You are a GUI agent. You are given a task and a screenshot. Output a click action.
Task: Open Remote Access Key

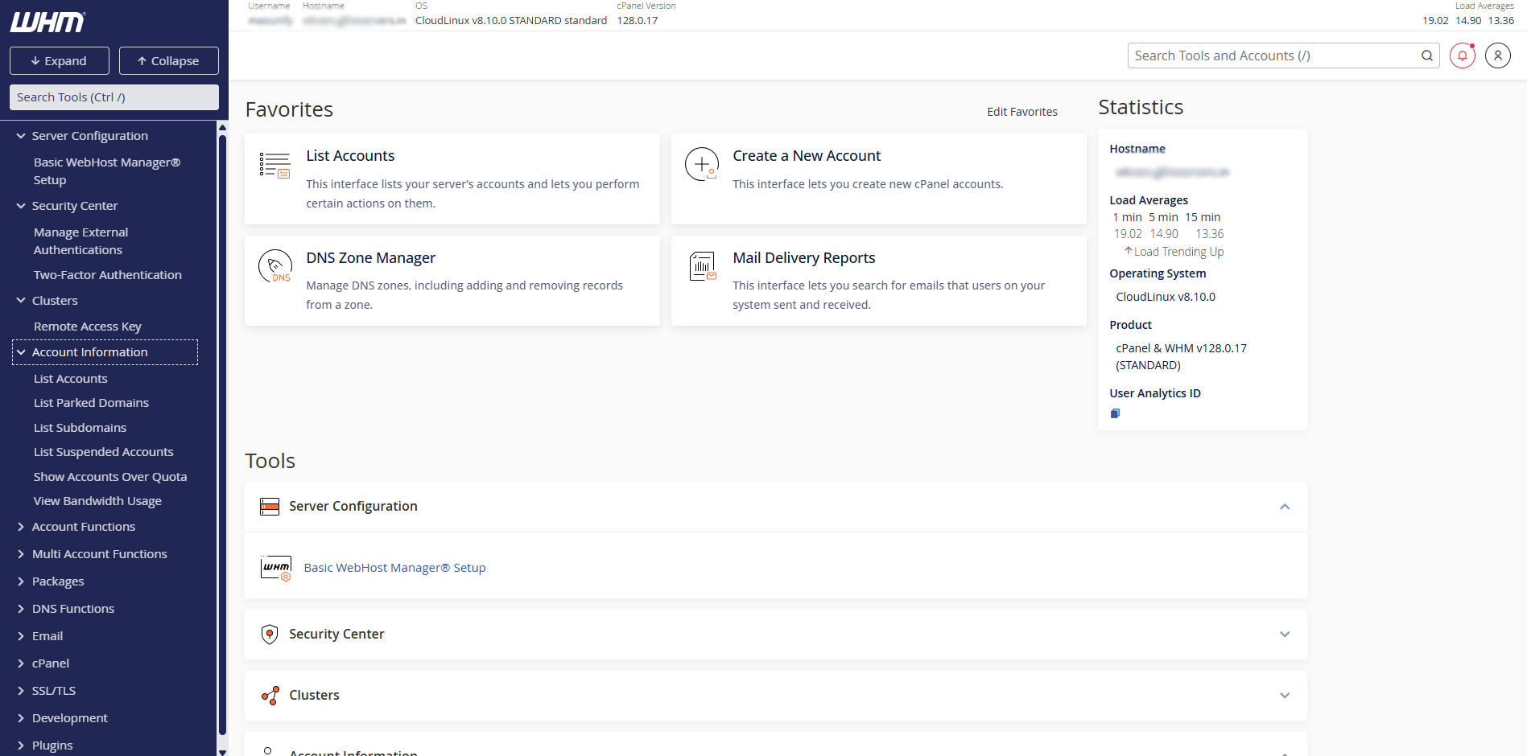pos(87,327)
